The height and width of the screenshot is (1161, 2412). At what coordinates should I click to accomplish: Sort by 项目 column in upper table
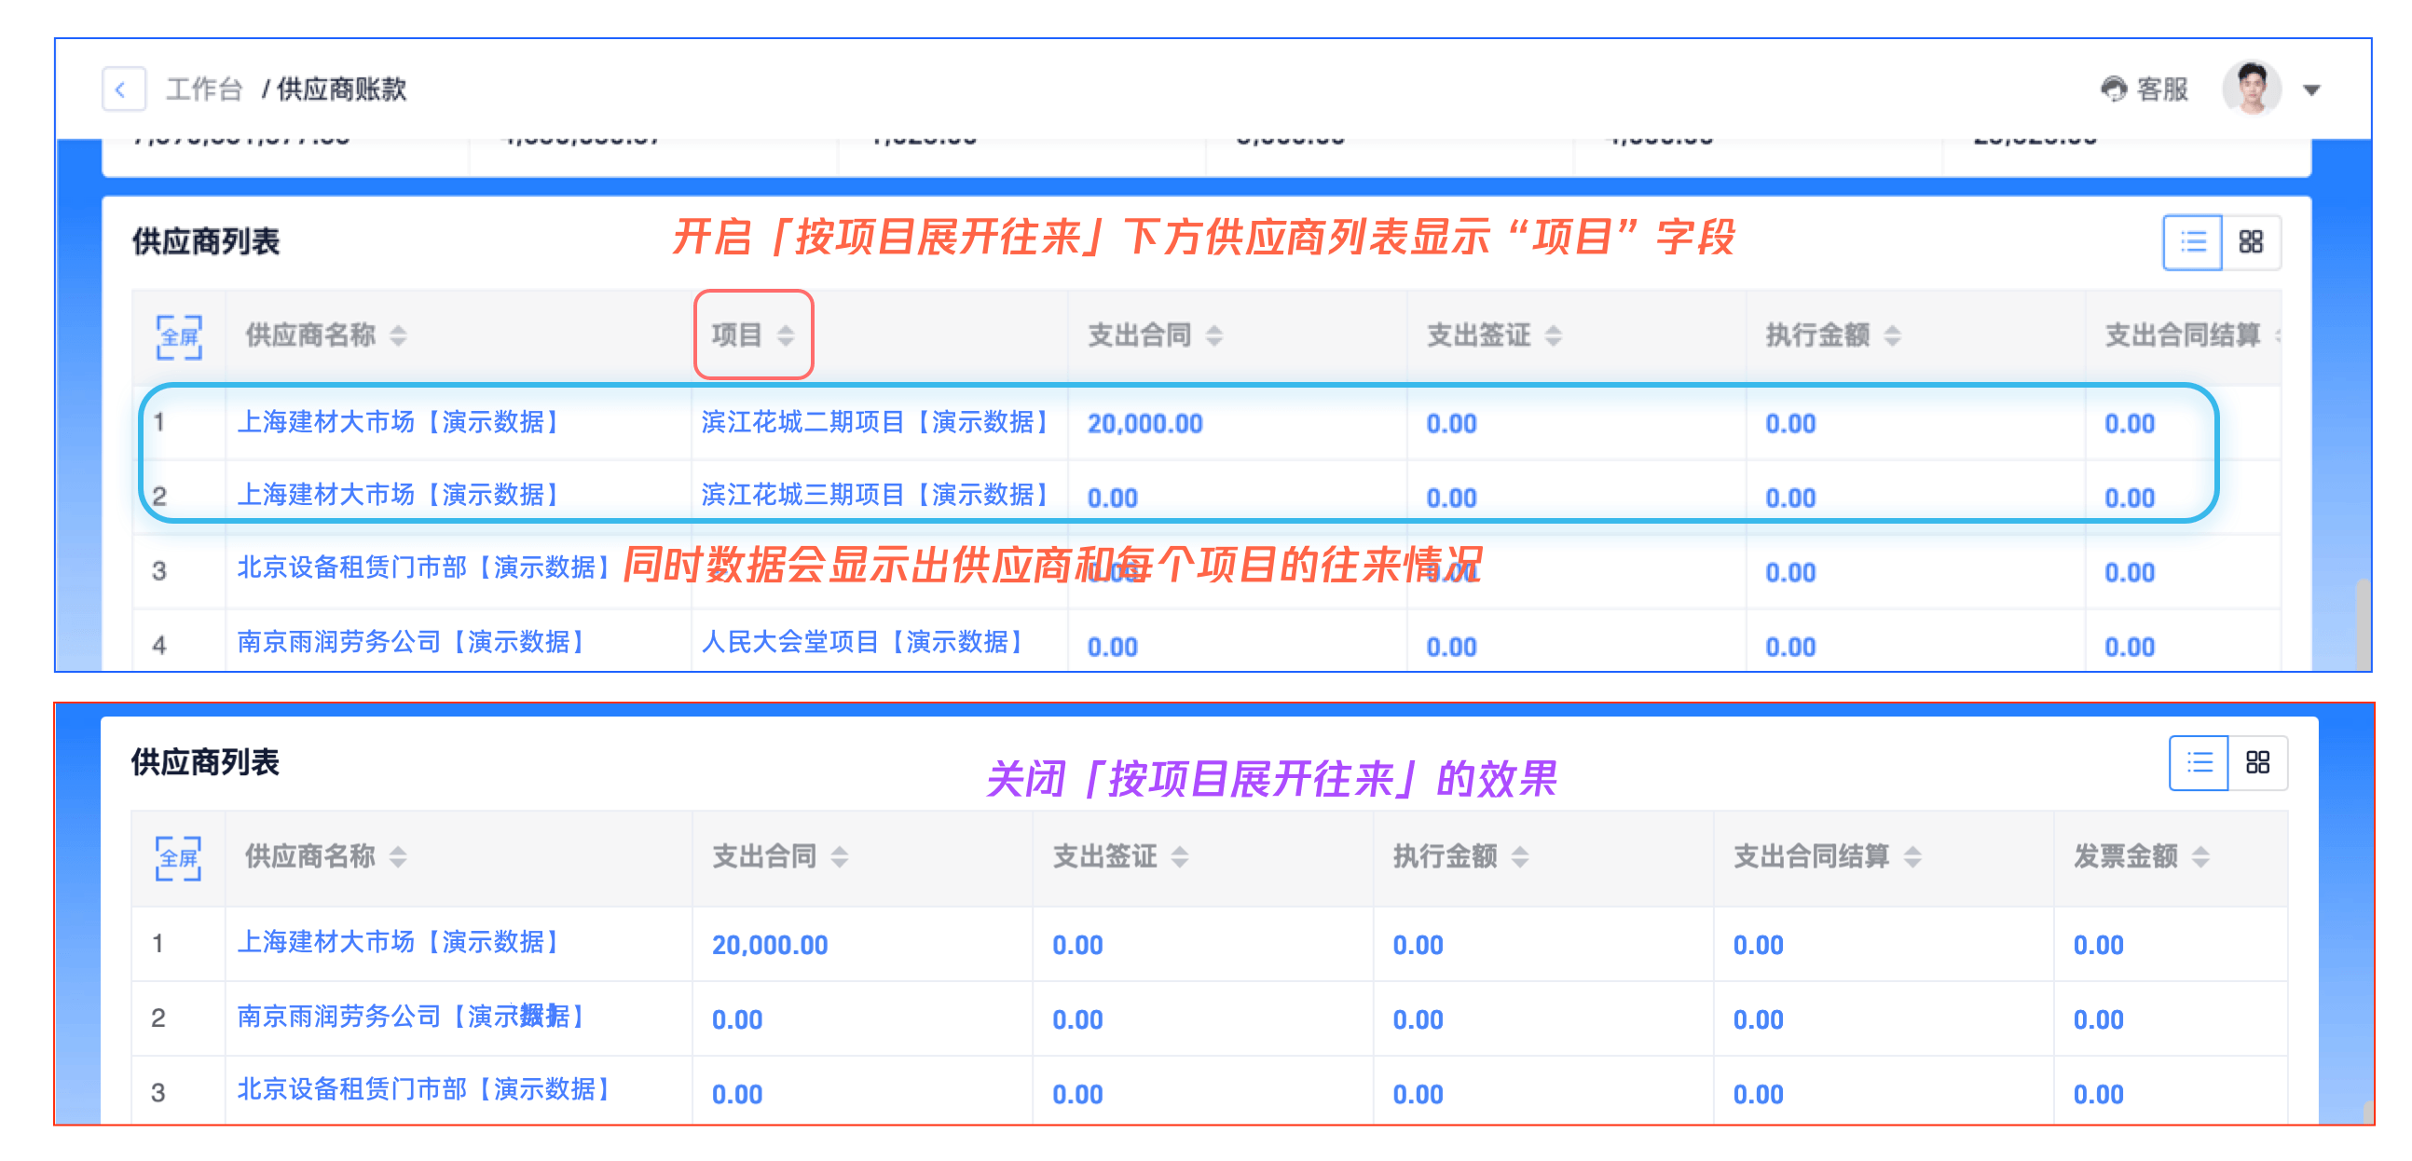pos(786,335)
